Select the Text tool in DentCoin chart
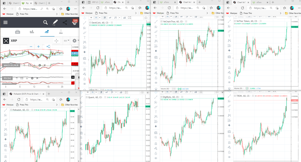Viewport: 301px width, 162px height. click(85, 37)
